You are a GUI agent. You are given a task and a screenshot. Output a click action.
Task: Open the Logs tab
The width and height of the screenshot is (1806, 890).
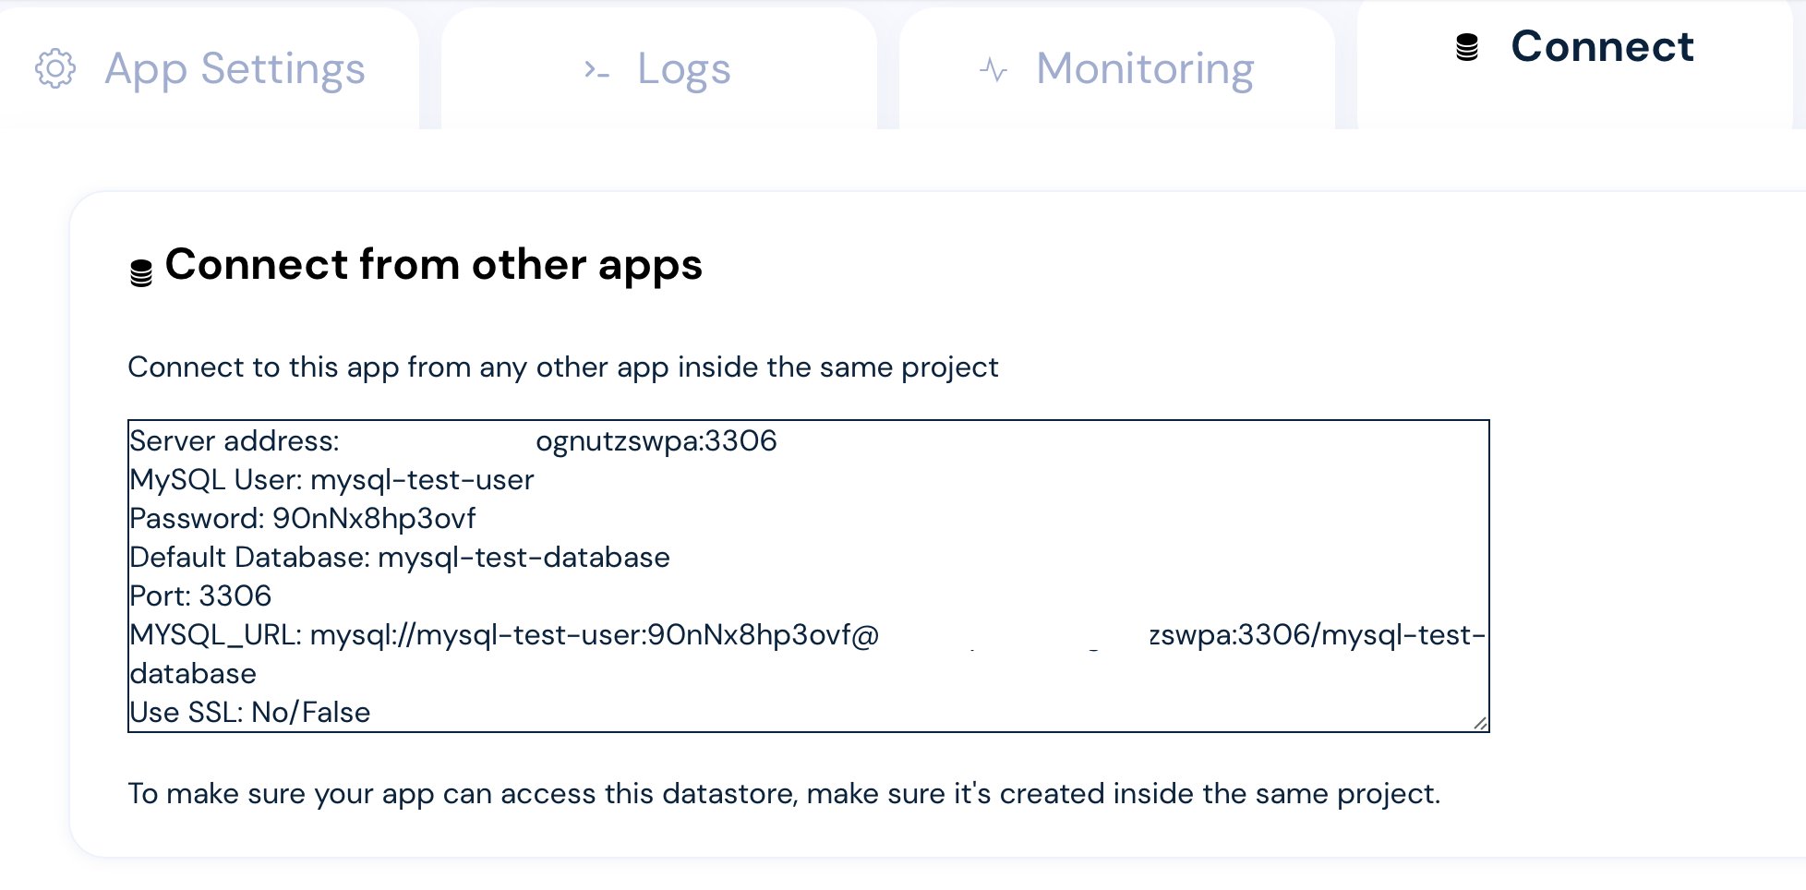point(683,67)
